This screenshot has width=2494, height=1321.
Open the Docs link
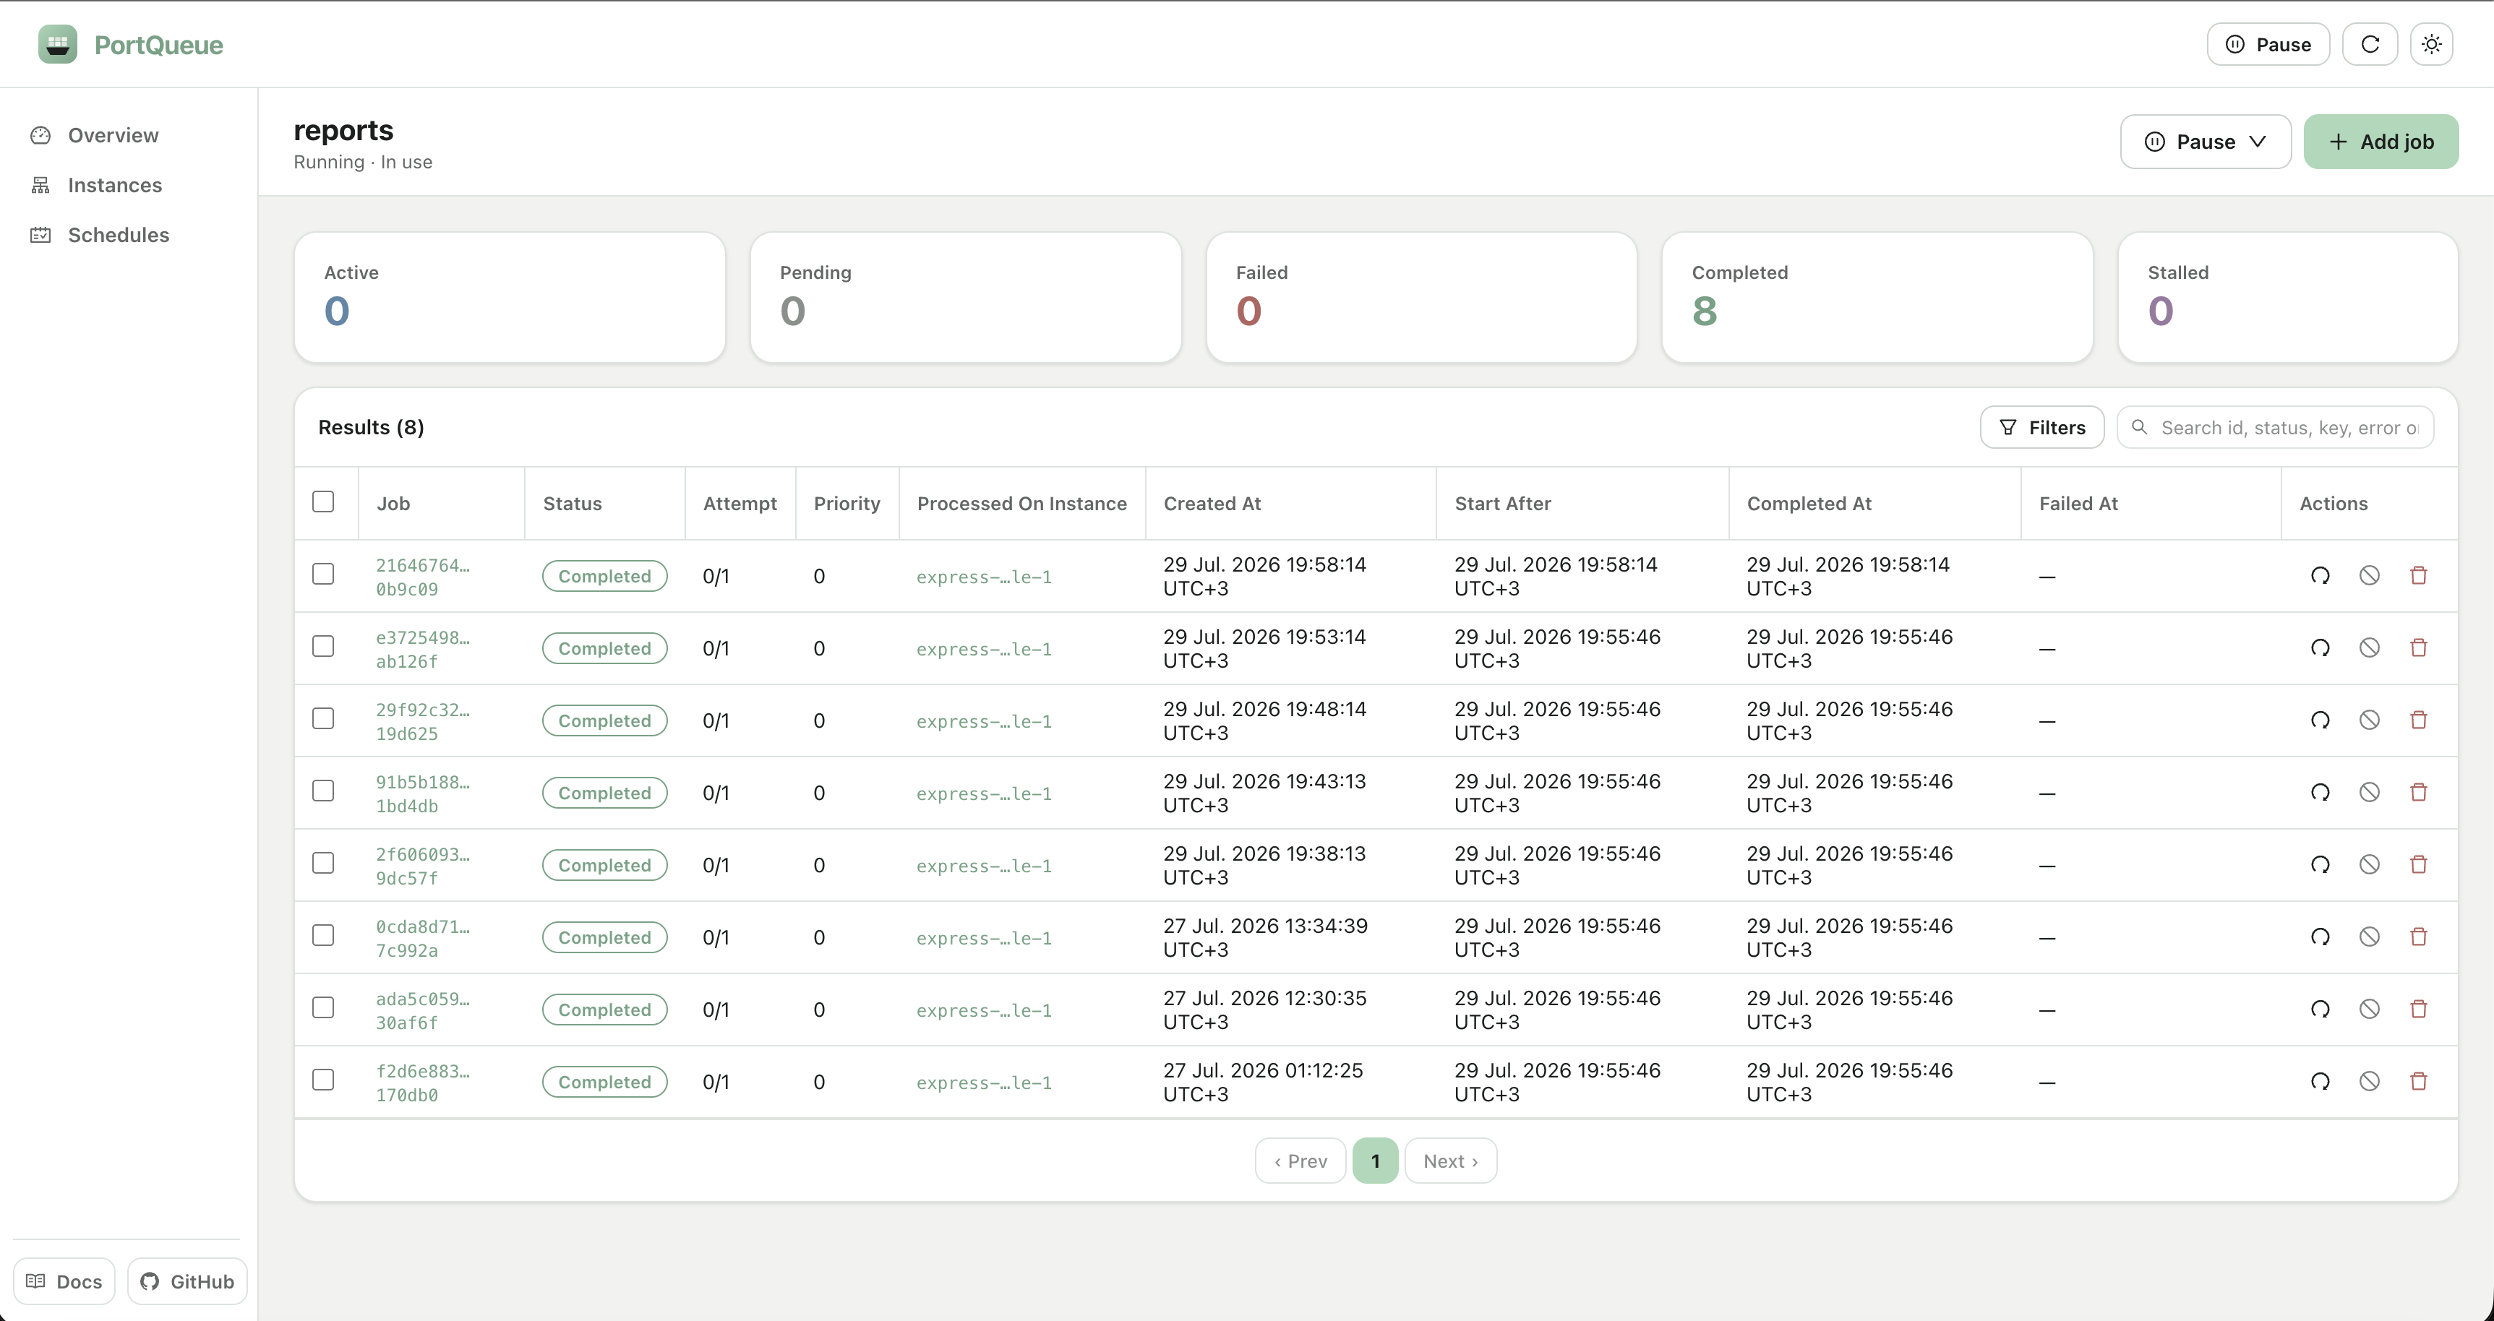[x=64, y=1281]
